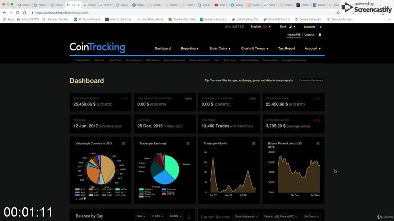Open the 24h Trend dropdown

[311, 217]
